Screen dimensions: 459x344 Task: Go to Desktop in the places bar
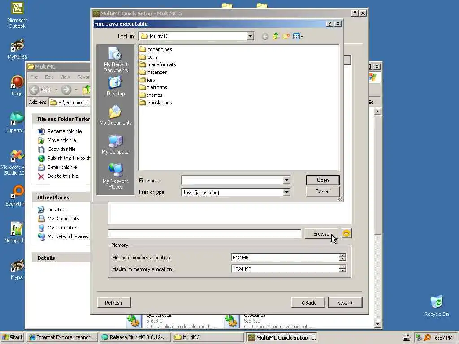[x=116, y=86]
